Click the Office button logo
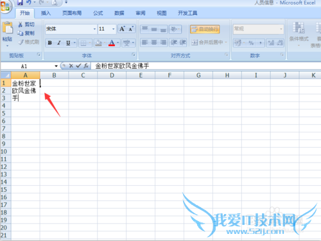The height and width of the screenshot is (241, 321). coord(6,6)
